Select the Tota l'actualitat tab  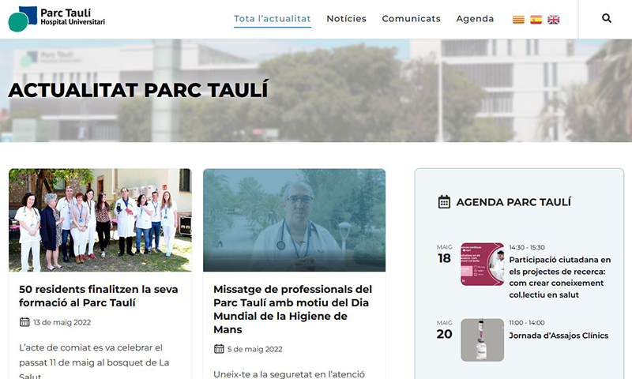(272, 19)
